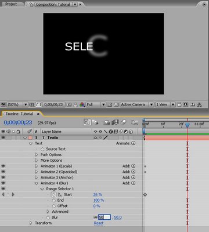Click the comp flowchart view icon
Image resolution: width=209 pixels, height=232 pixels.
point(199,104)
